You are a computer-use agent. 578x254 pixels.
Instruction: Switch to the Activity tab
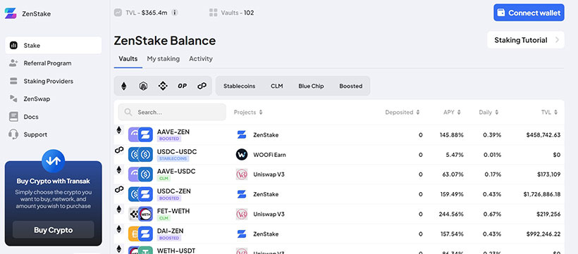(201, 58)
